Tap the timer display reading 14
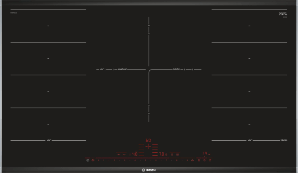 [204, 153]
